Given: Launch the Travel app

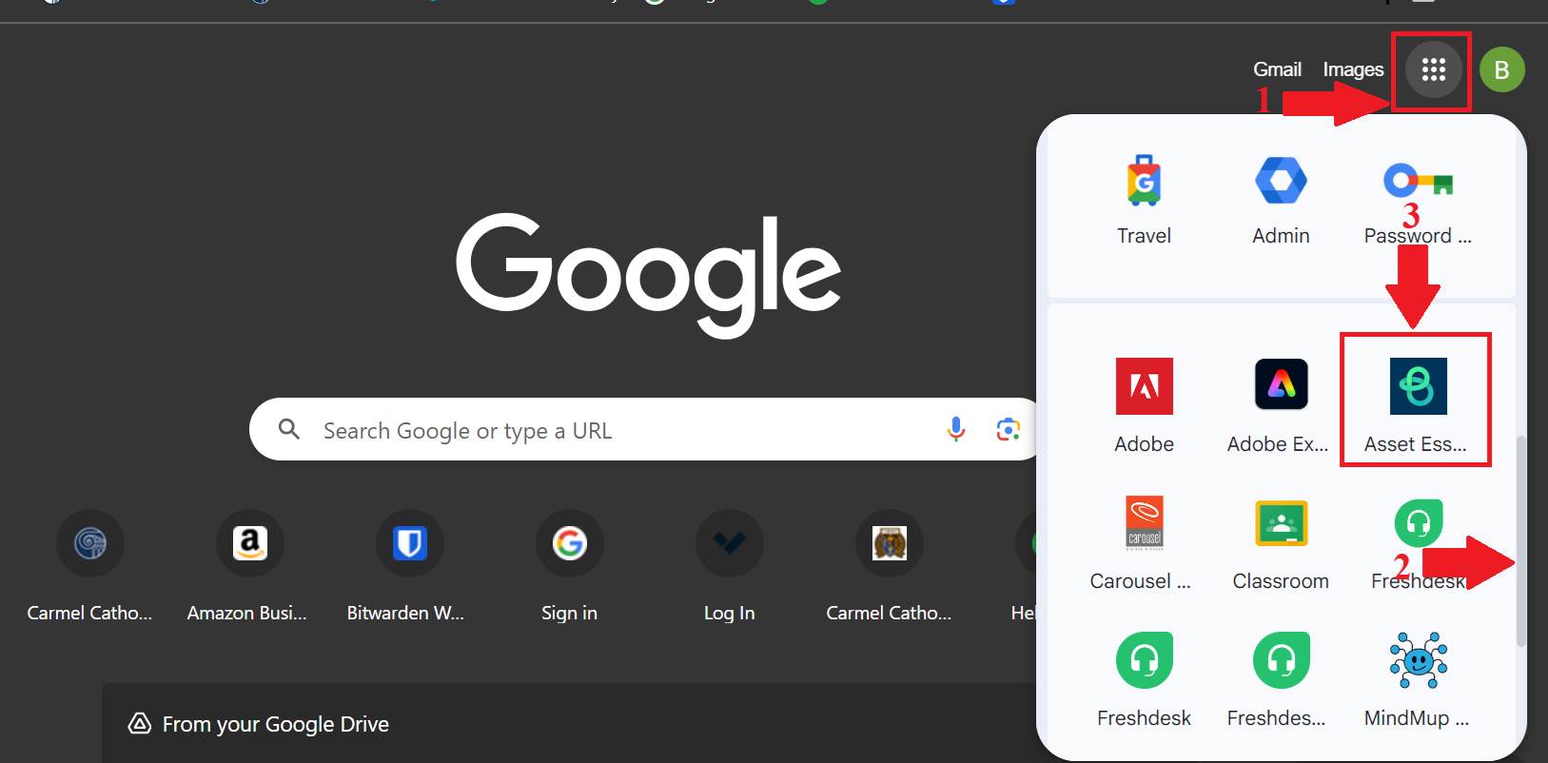Looking at the screenshot, I should tap(1144, 201).
